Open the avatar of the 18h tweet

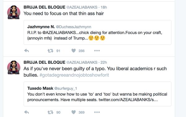(14, 12)
